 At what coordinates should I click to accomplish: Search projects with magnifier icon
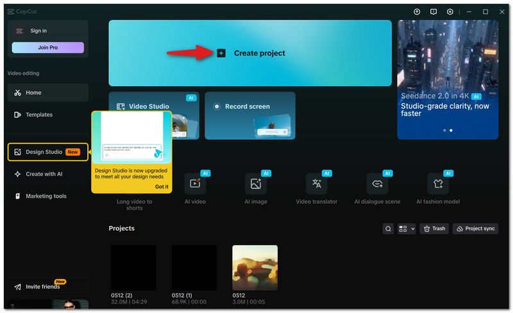[388, 229]
